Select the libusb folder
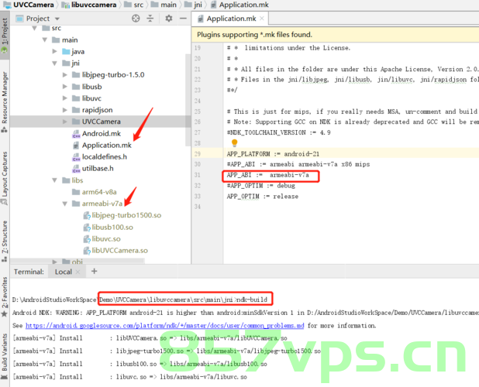This screenshot has width=479, height=387. 91,87
